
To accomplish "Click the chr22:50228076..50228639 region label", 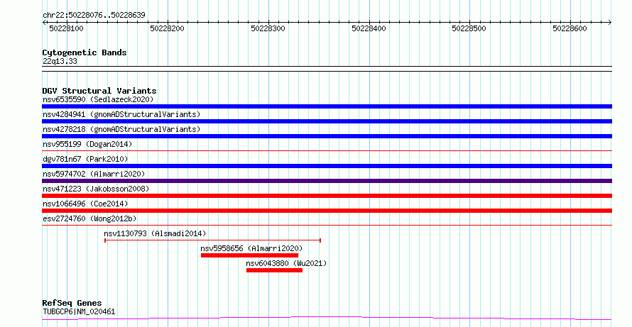I will pos(94,16).
